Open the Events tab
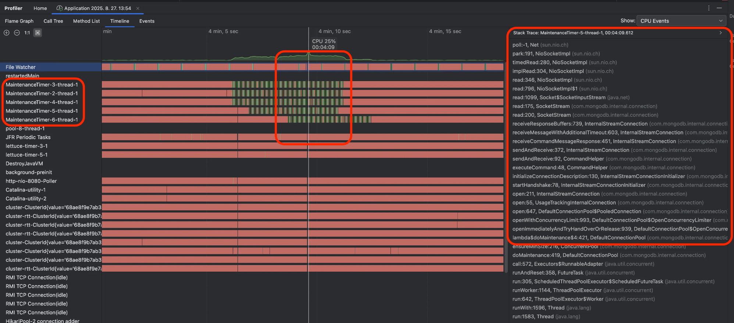Screen dimensions: 734x323 147,21
